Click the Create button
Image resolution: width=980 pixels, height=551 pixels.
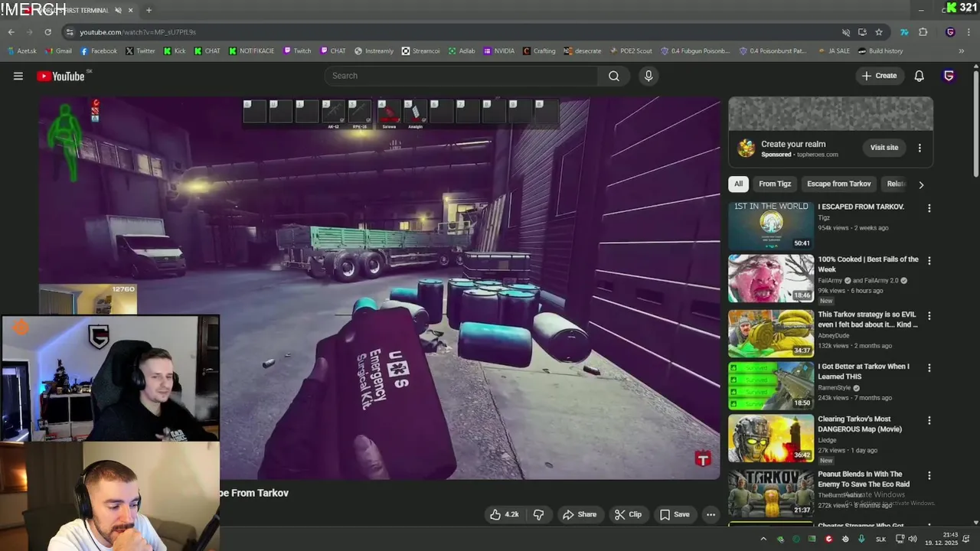879,76
